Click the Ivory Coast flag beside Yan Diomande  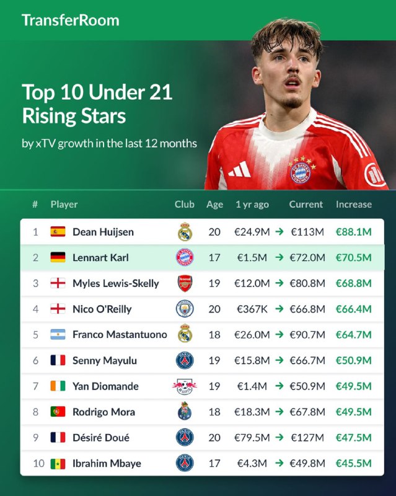coord(58,386)
